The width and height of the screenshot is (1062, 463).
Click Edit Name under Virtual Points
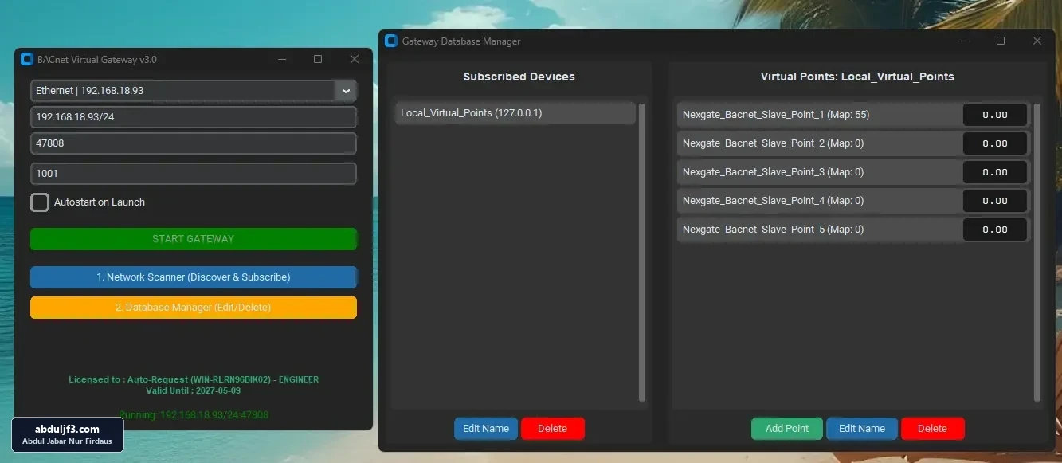point(862,429)
